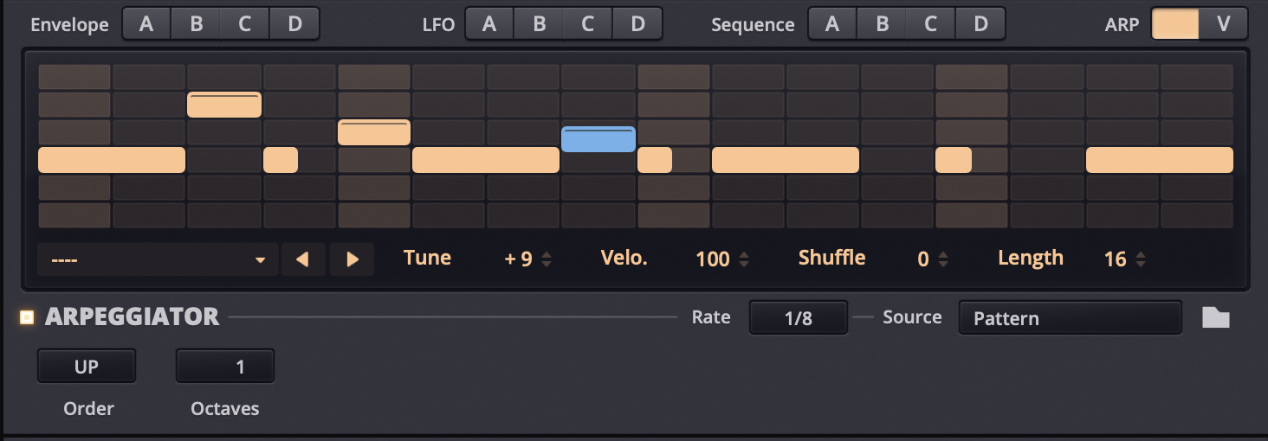Select the highlighted ARP page button
Screen dimensions: 1268x441
(1175, 24)
